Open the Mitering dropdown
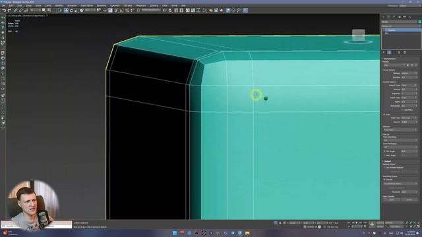This screenshot has width=422, height=237. [x=409, y=73]
